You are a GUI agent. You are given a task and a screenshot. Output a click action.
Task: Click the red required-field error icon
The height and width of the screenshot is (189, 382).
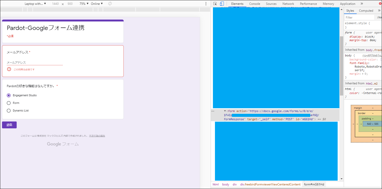point(9,69)
